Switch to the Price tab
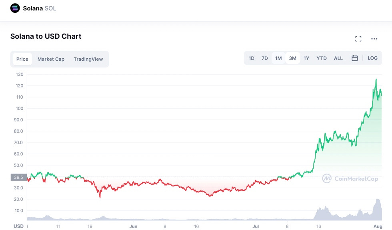This screenshot has height=230, width=392. click(x=22, y=59)
